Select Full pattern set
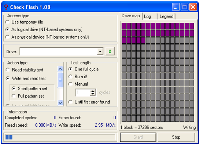This screenshot has width=200, height=145. coord(28,96)
